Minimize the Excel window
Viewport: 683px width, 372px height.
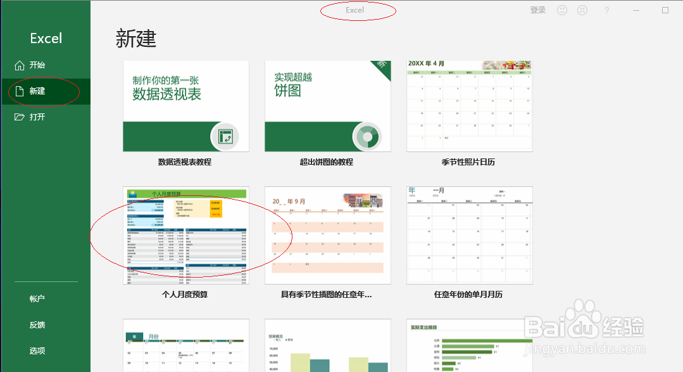click(x=636, y=10)
